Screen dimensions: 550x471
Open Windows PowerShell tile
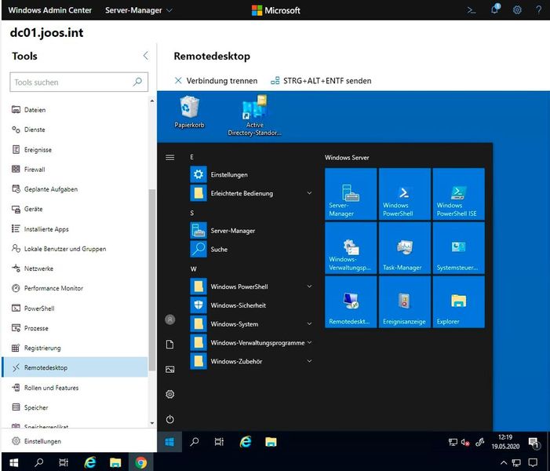click(x=405, y=194)
